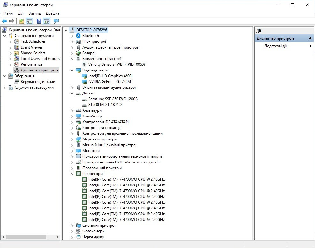Open the Дія menu
This screenshot has height=248, width=315.
[x=20, y=13]
